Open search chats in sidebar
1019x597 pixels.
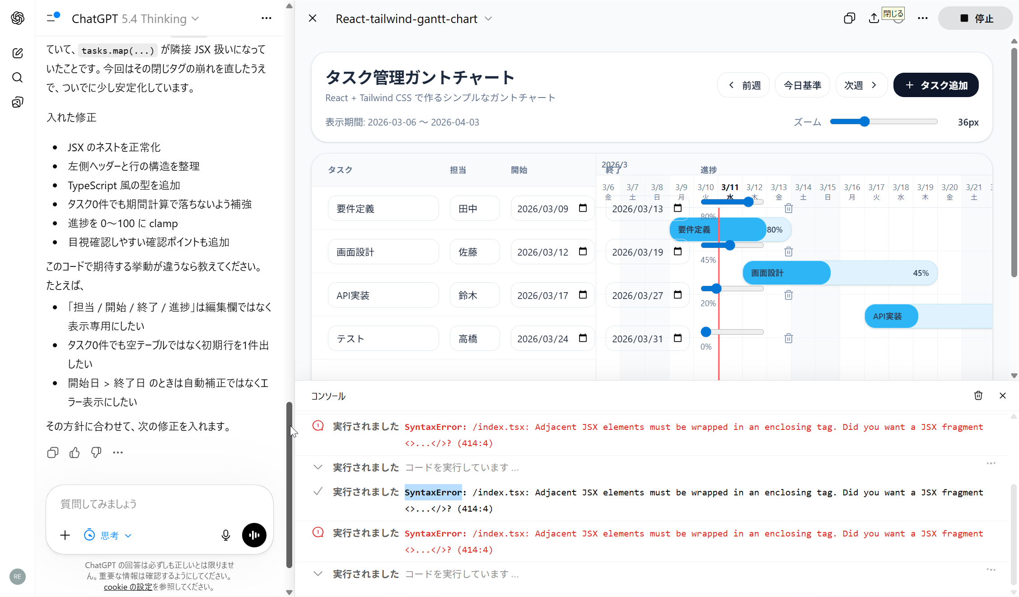18,78
